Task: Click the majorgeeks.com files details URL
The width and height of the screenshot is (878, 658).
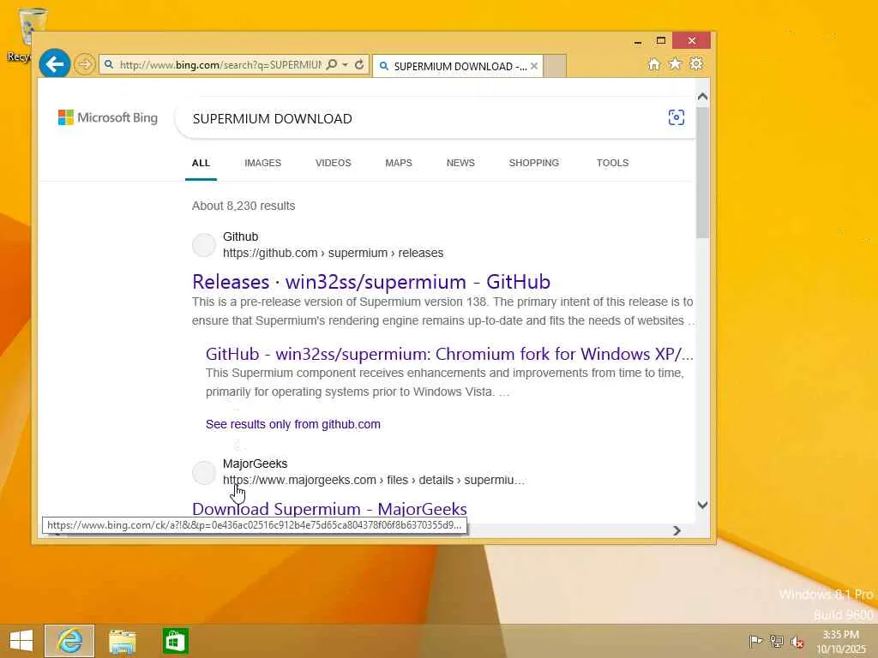Action: click(374, 480)
